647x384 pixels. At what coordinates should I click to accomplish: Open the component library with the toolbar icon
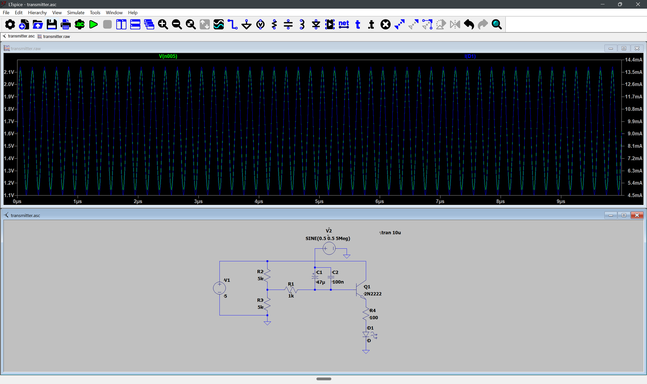(x=330, y=25)
